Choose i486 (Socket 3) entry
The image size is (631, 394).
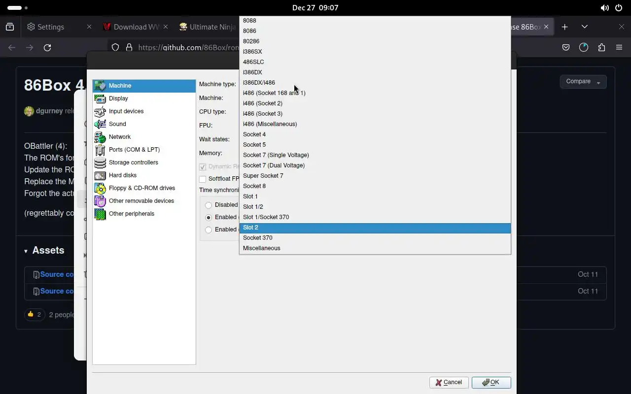(x=375, y=114)
